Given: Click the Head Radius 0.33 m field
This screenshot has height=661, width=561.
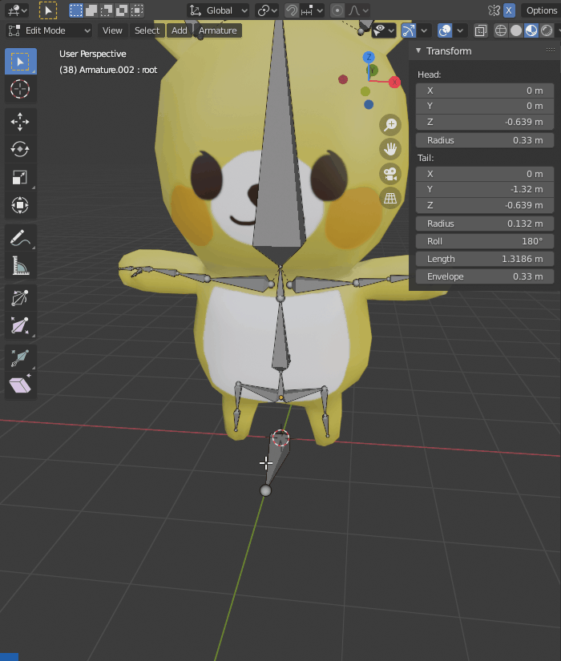Looking at the screenshot, I should coord(485,140).
